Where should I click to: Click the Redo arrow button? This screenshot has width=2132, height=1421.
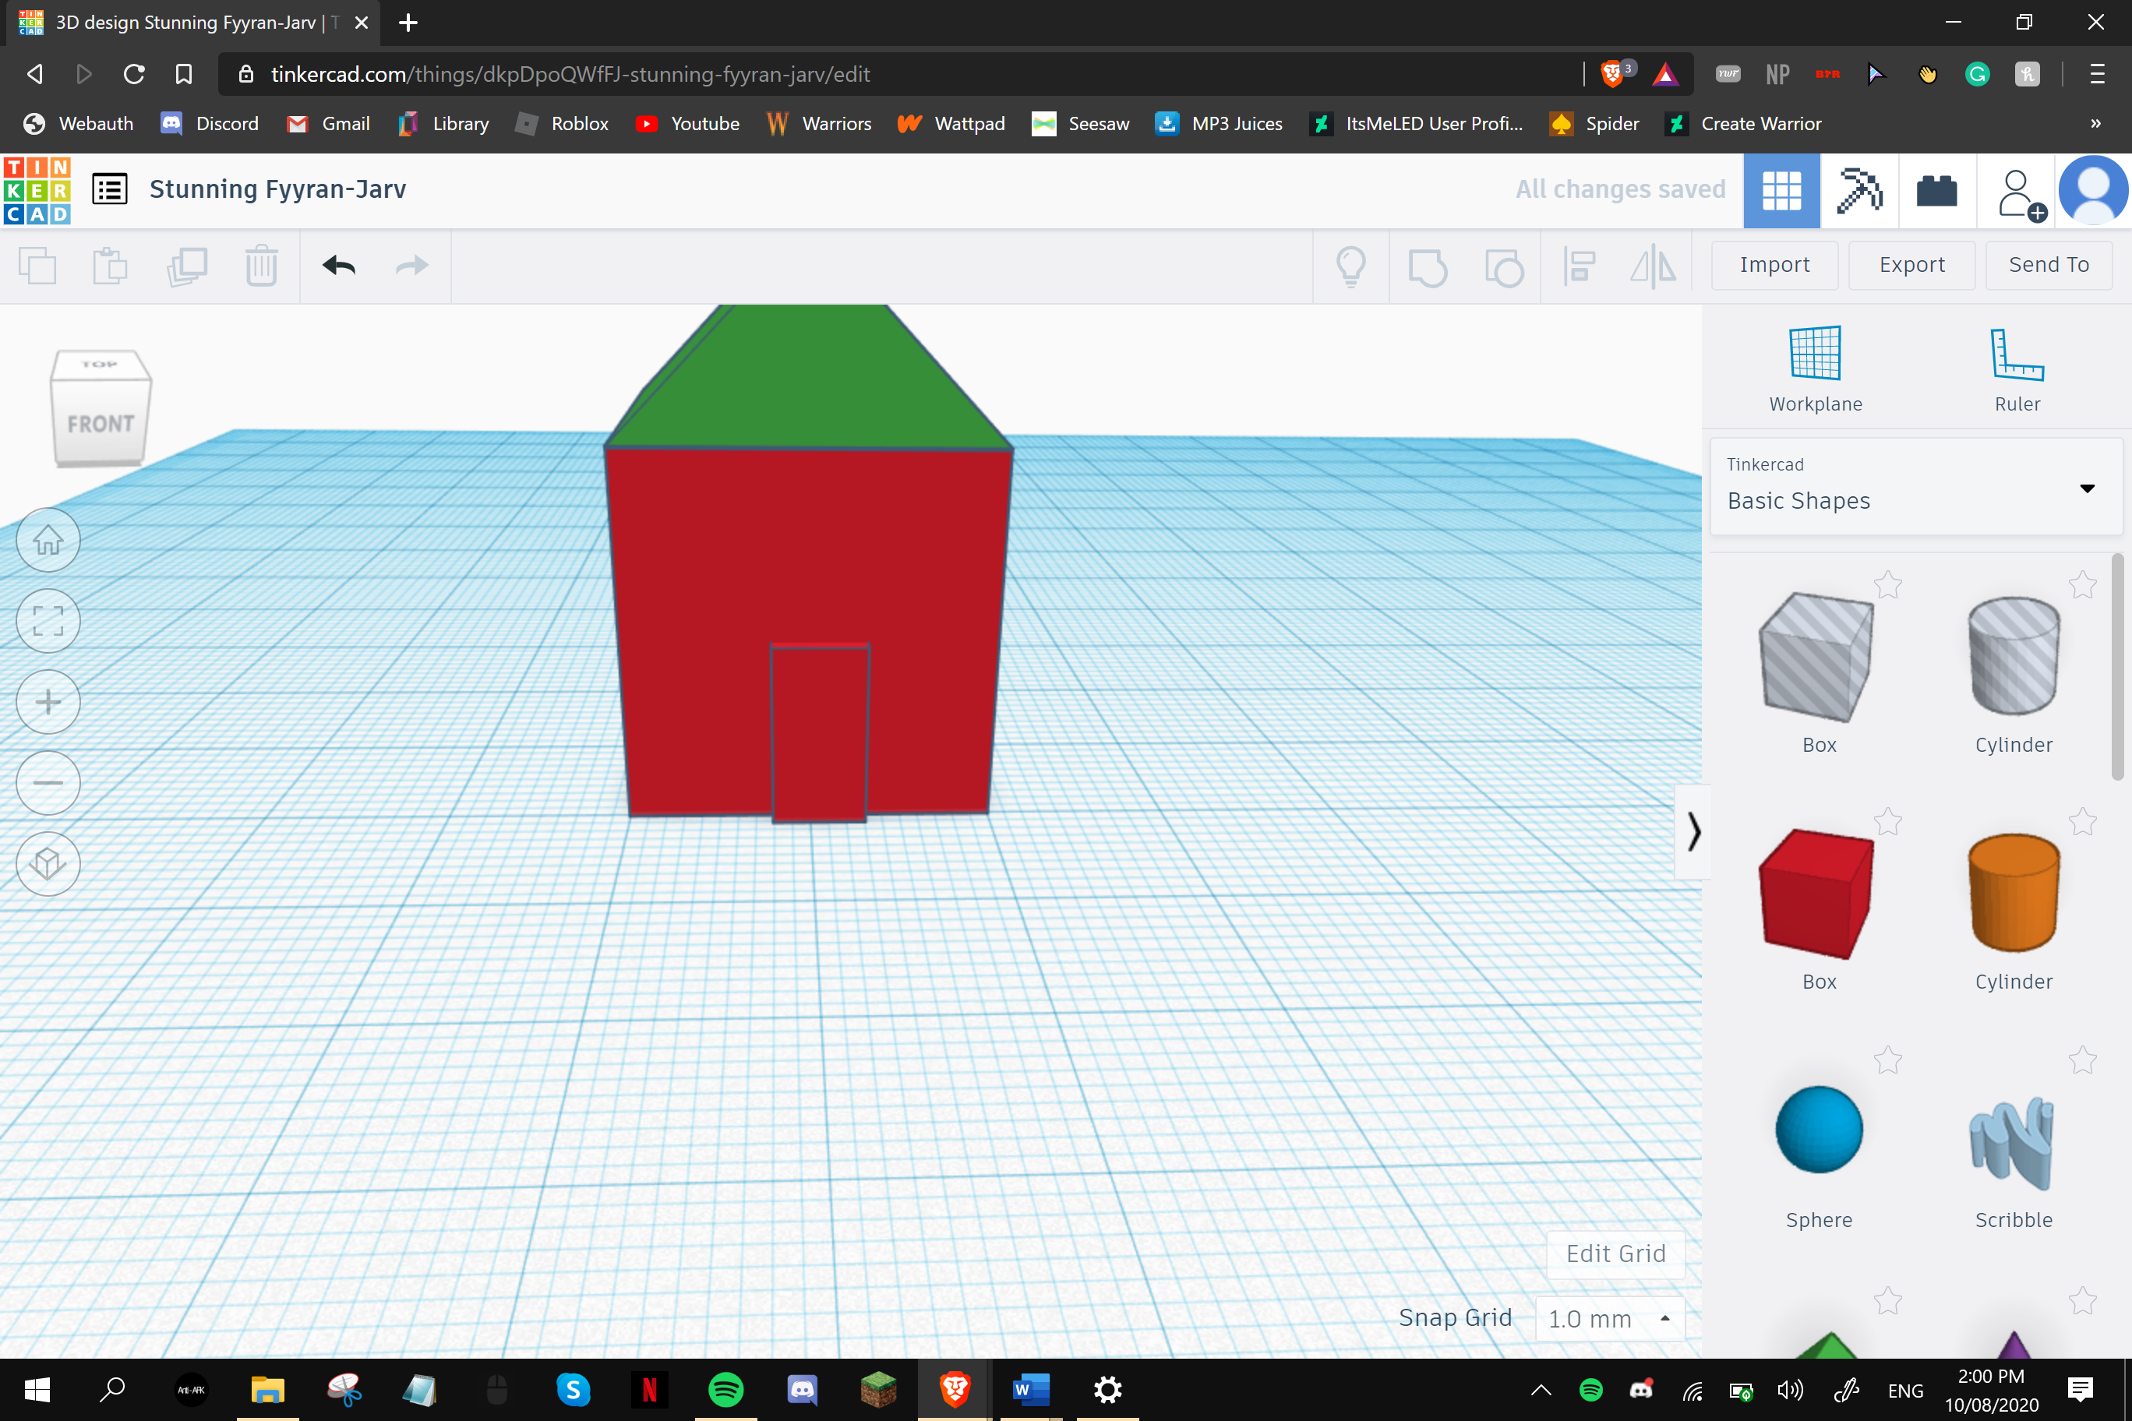point(414,265)
